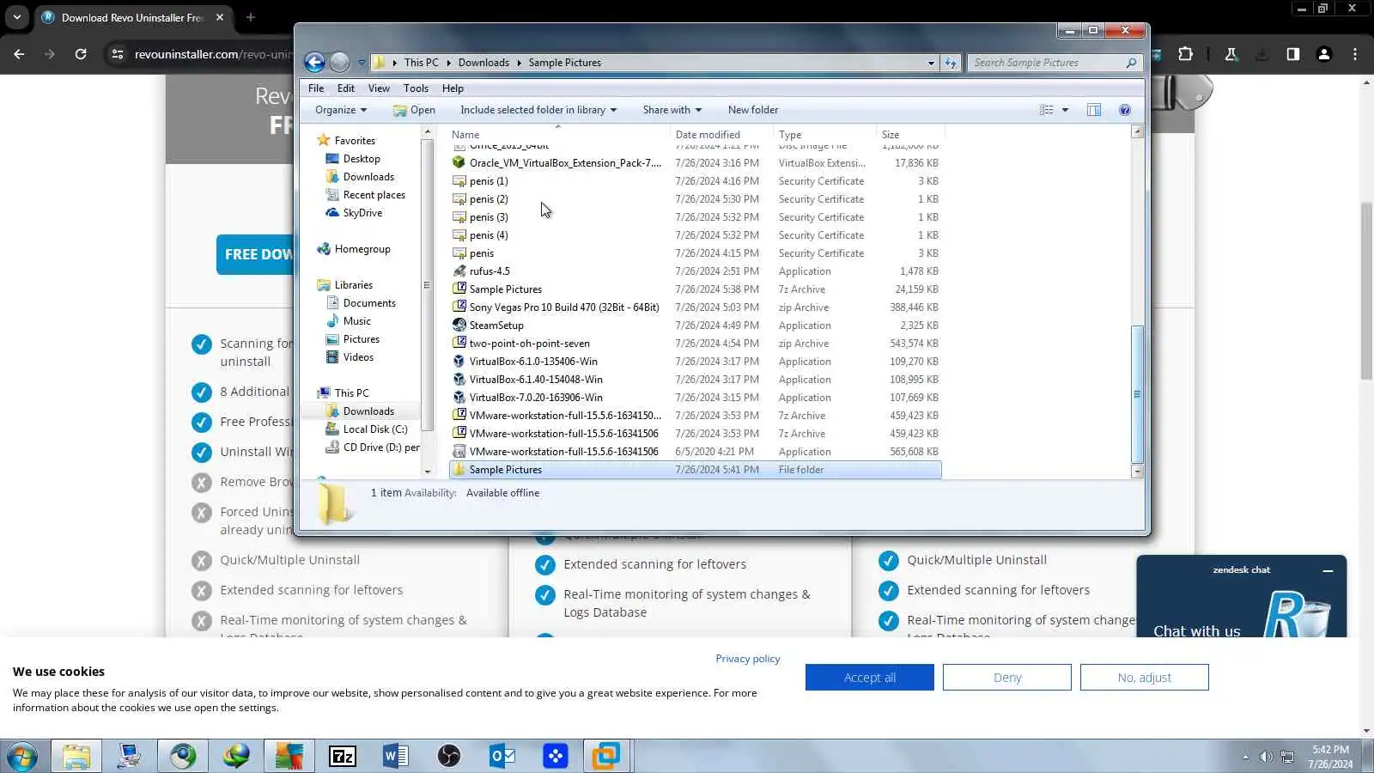Click the volume icon in the system tray

click(x=1266, y=757)
